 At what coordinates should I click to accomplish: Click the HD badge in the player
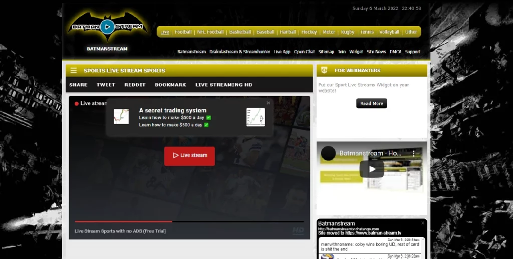[298, 230]
